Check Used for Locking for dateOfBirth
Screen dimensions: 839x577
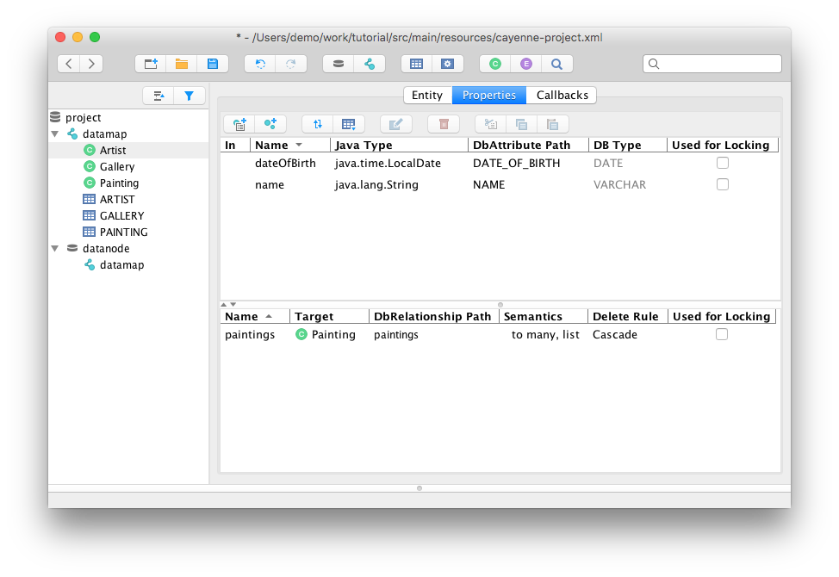click(x=723, y=163)
